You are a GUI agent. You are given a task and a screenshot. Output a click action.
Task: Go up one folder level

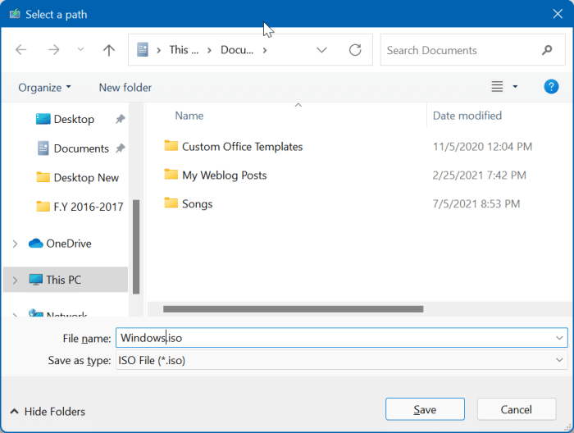pyautogui.click(x=109, y=50)
